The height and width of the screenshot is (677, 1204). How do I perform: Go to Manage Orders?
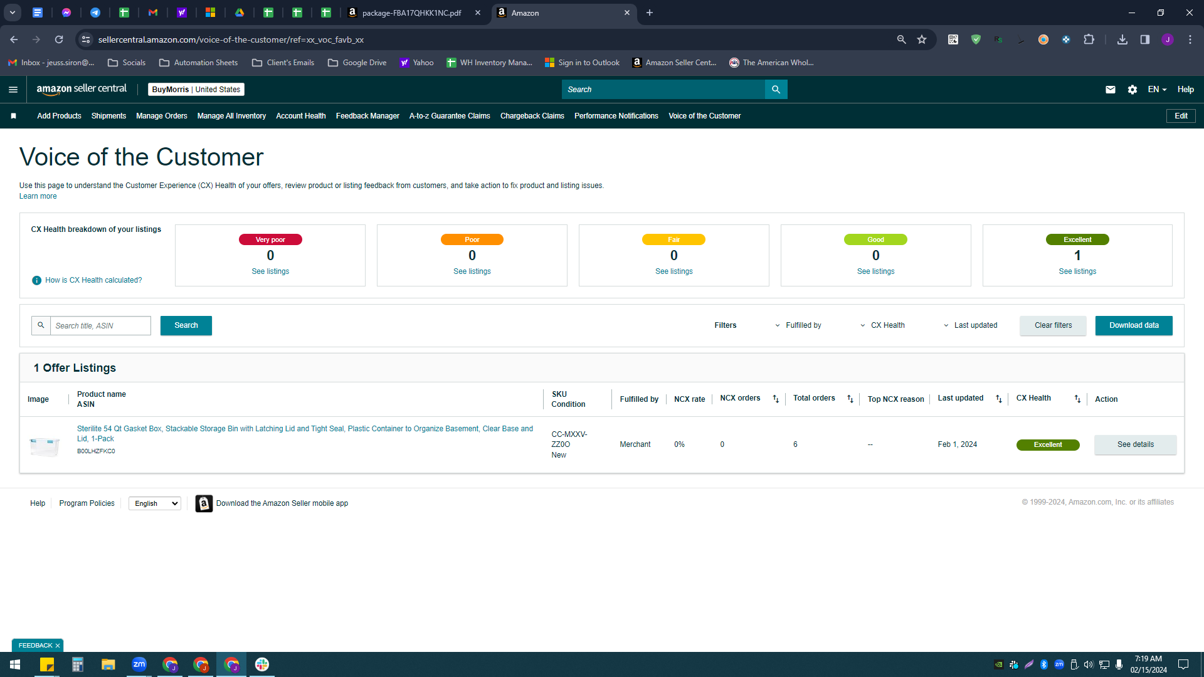tap(162, 116)
